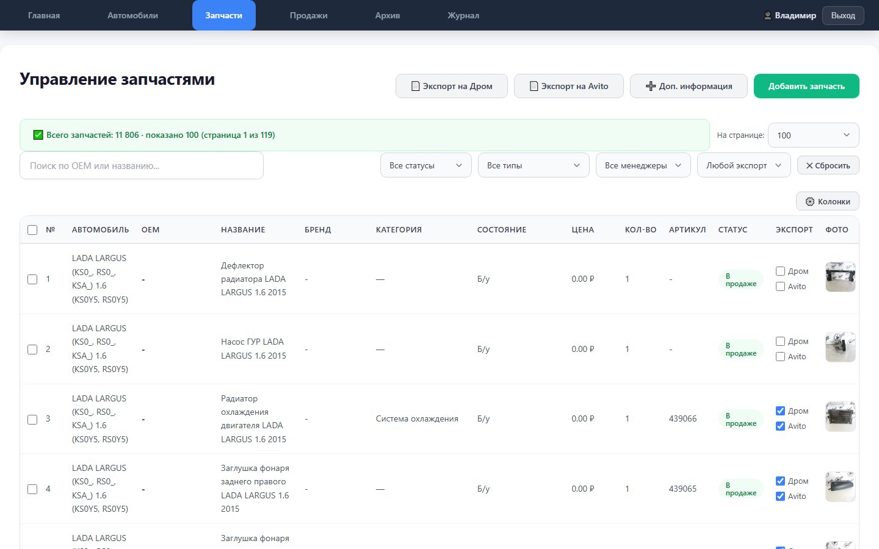Image resolution: width=879 pixels, height=549 pixels.
Task: Reset filters with the Сбросить button
Action: tap(828, 165)
